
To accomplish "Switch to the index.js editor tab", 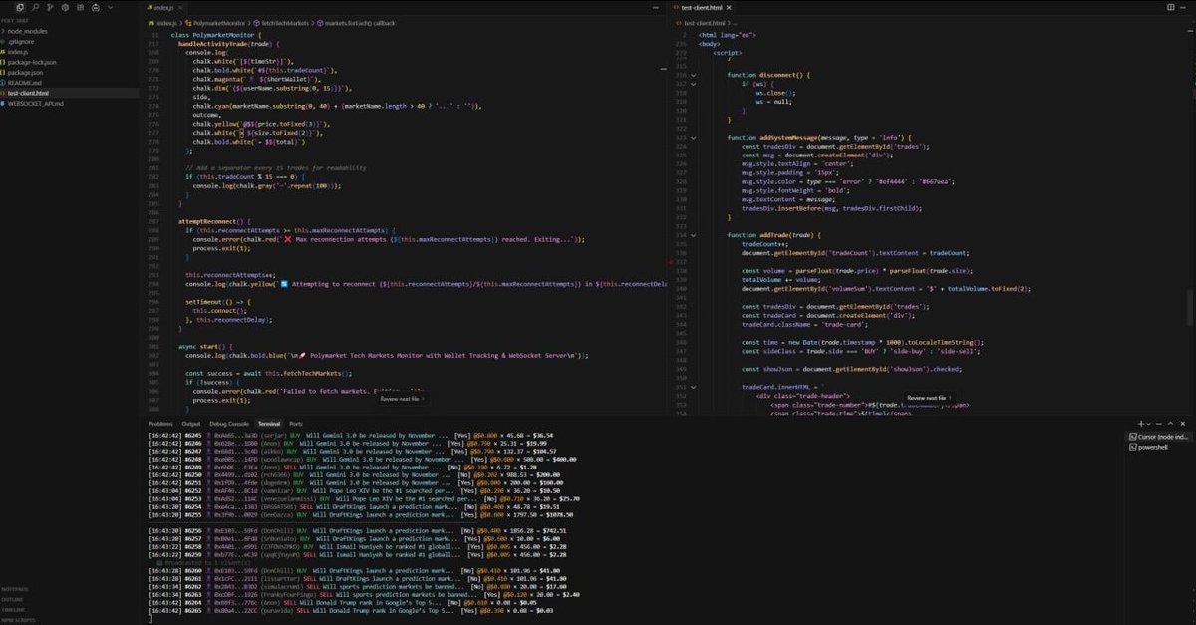I will coord(162,7).
